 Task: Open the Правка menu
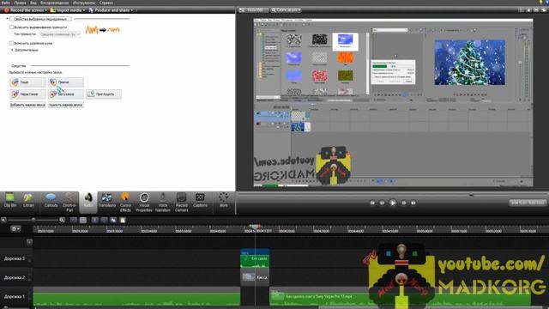20,3
